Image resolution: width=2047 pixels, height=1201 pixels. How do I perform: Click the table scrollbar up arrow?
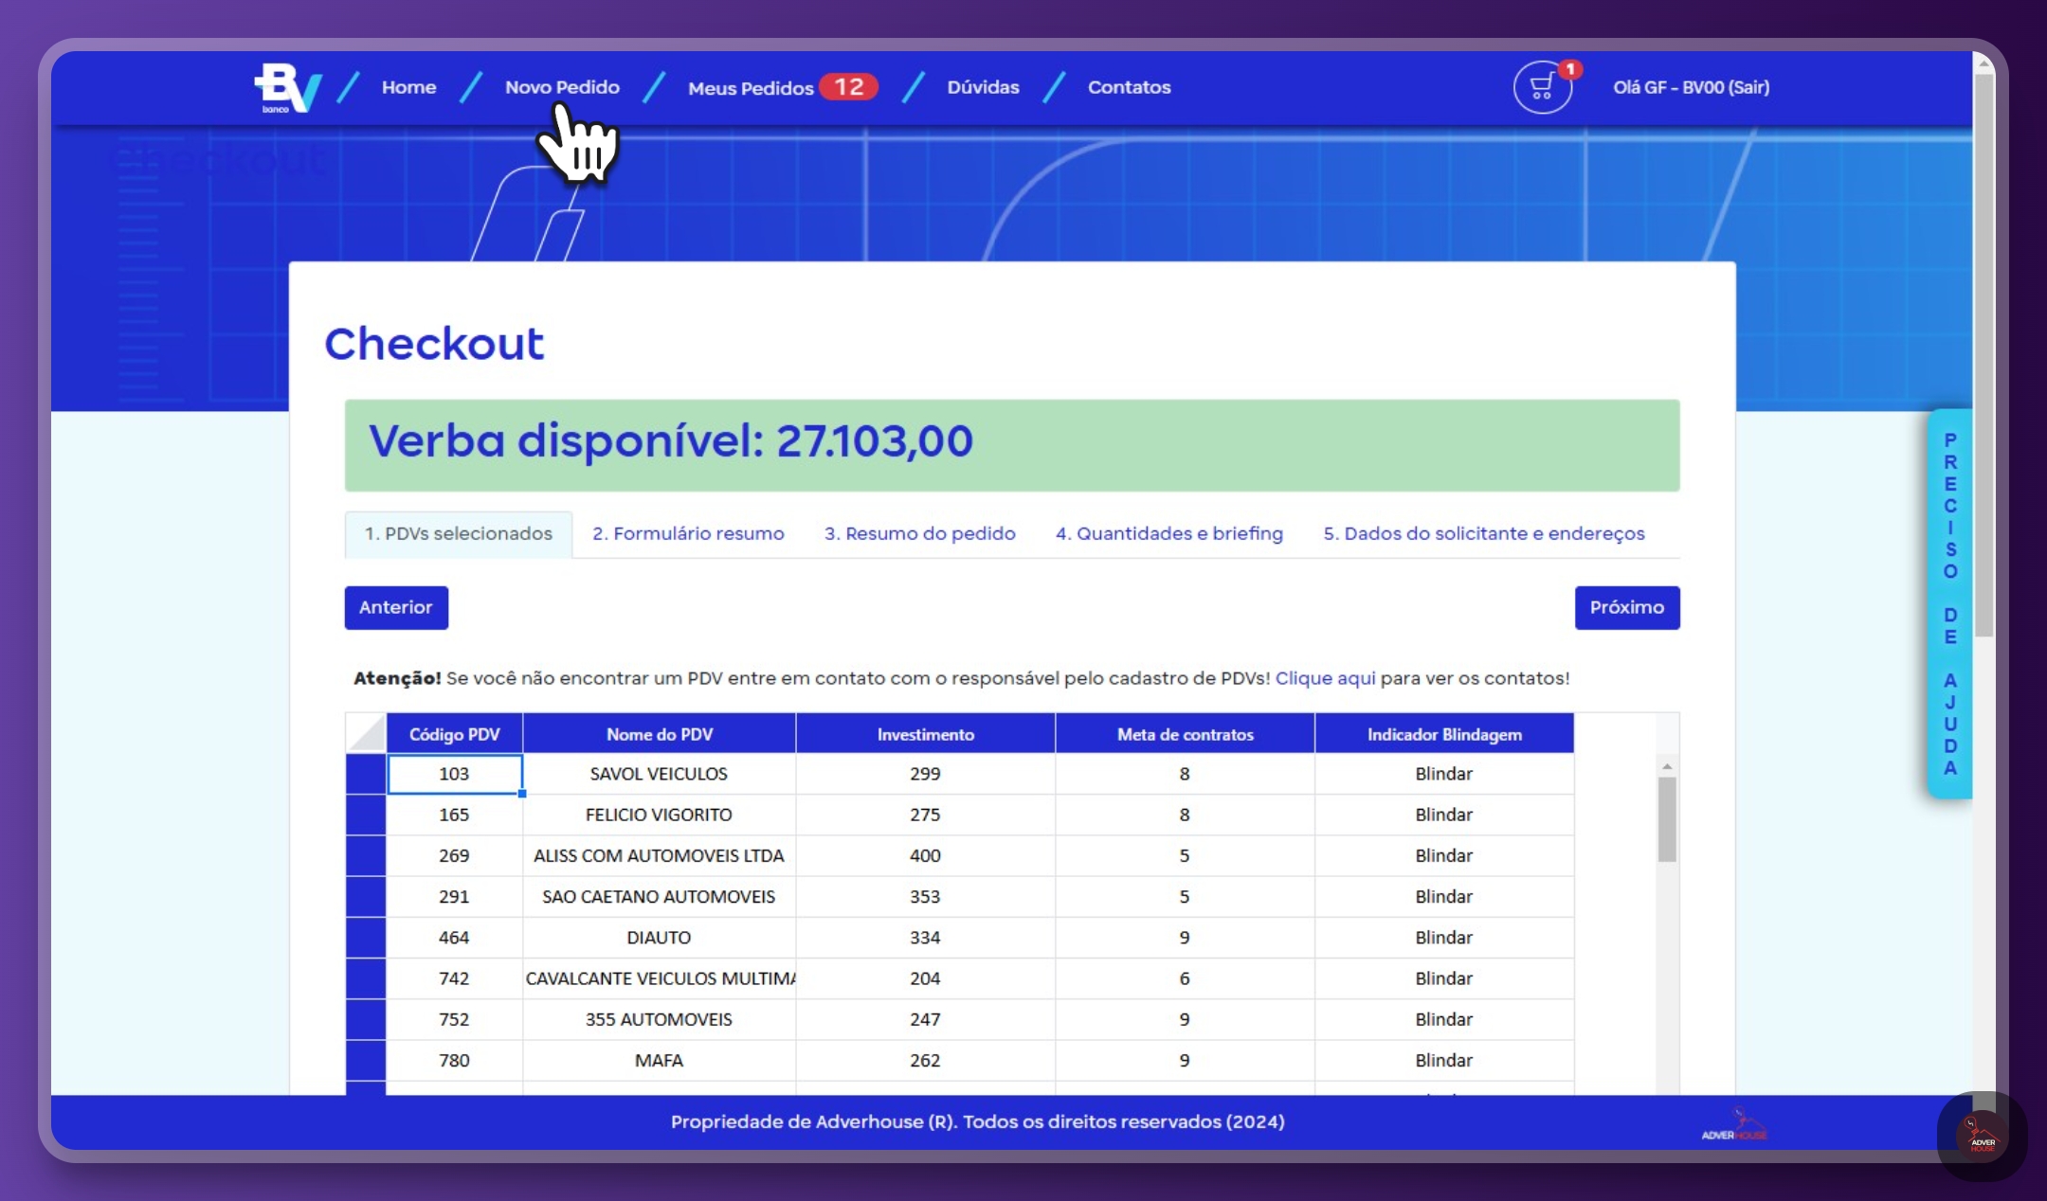[x=1667, y=765]
